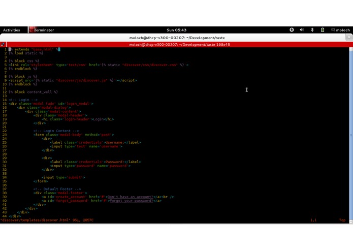The height and width of the screenshot is (251, 353).
Task: Open the Activities overview
Action: [12, 30]
